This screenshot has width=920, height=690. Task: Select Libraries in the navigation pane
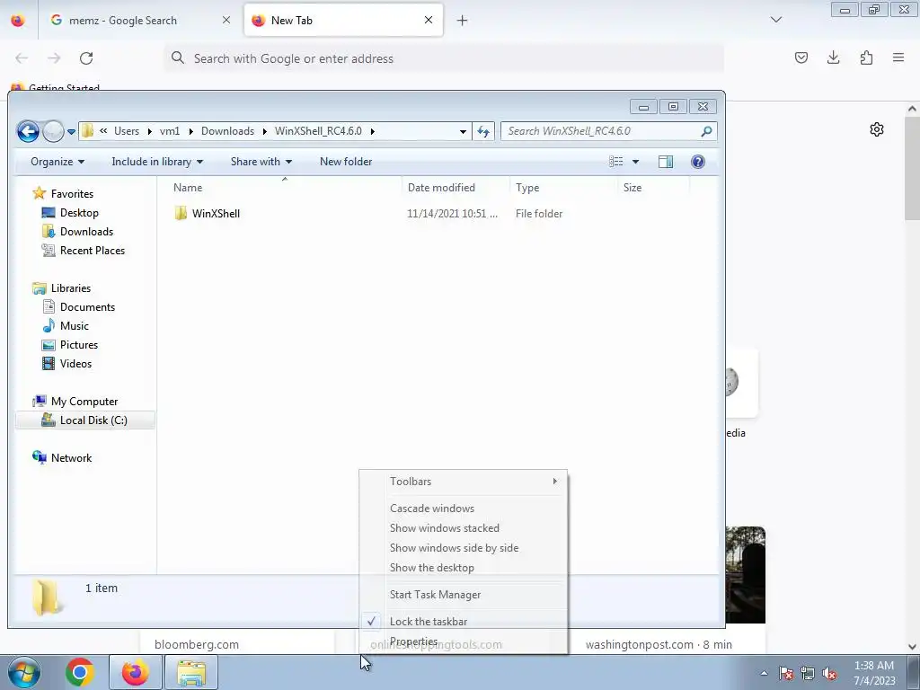pos(62,288)
